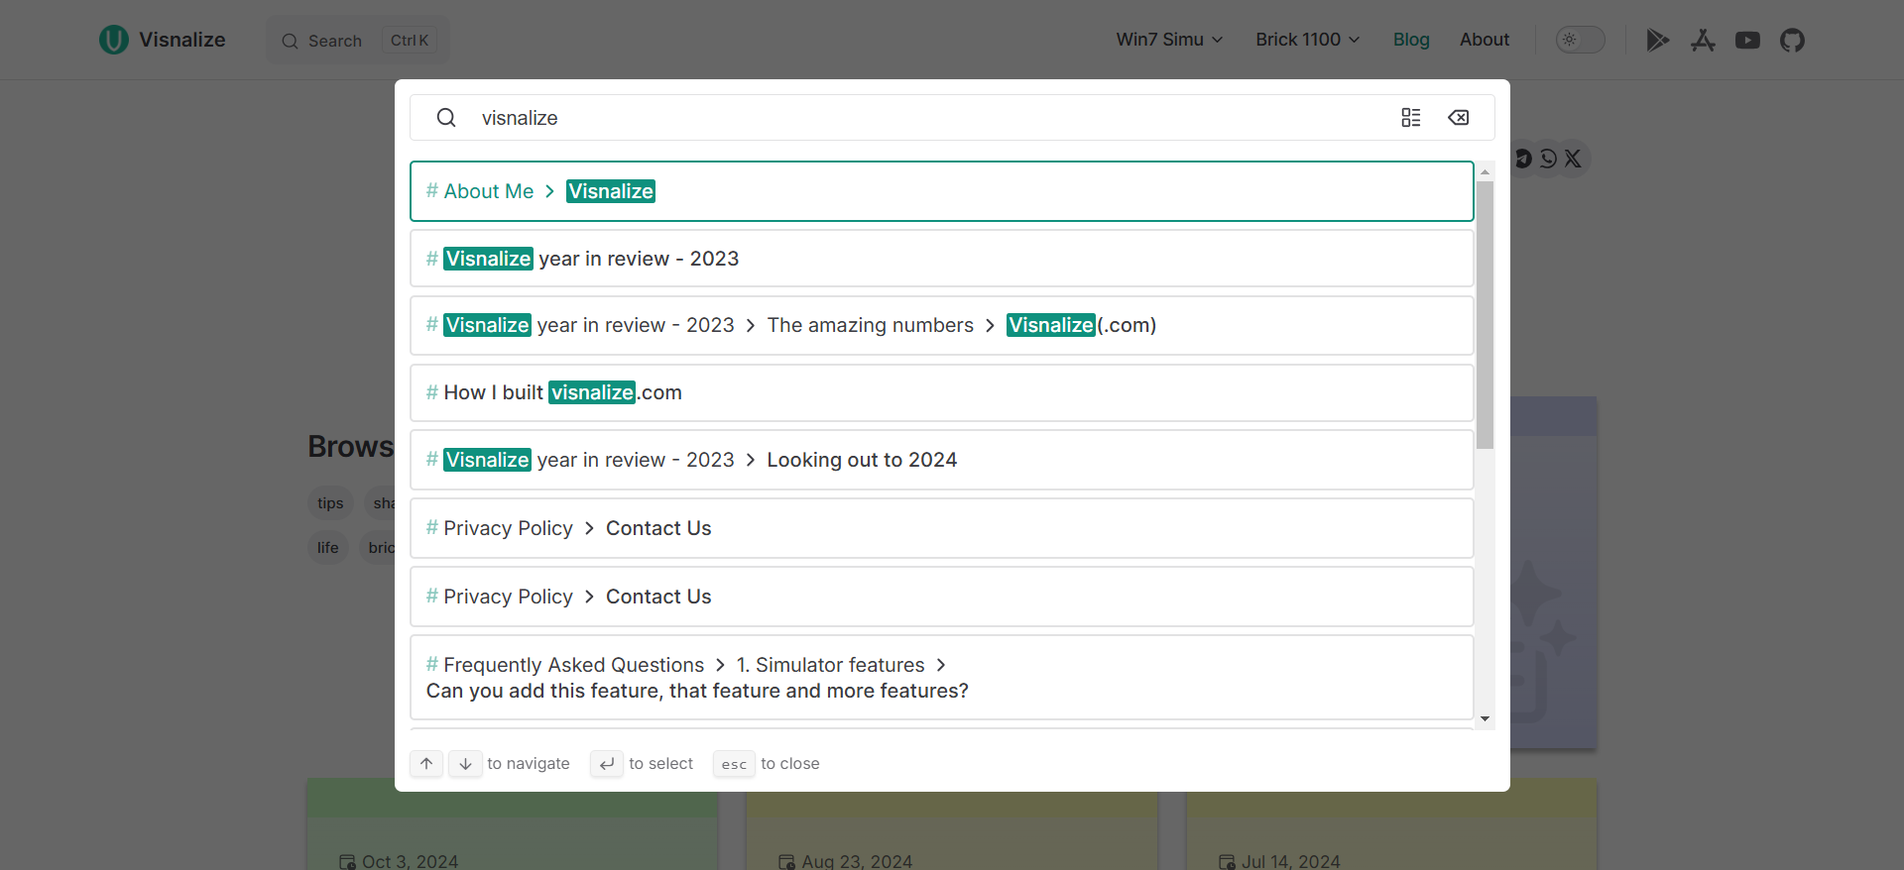Click the magnifier icon in search modal
Viewport: 1904px width, 870px height.
[x=446, y=118]
